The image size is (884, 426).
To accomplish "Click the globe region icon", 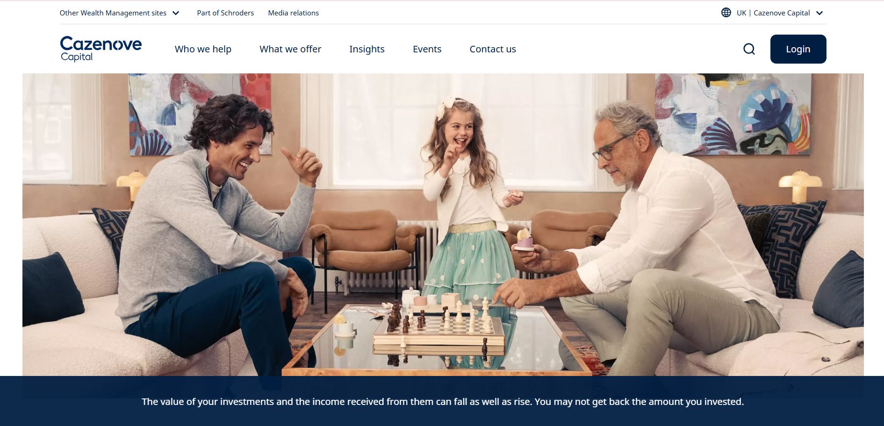I will pyautogui.click(x=726, y=13).
